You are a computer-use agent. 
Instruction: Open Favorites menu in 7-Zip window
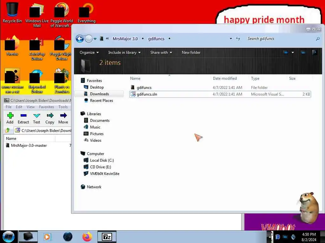(x=46, y=107)
